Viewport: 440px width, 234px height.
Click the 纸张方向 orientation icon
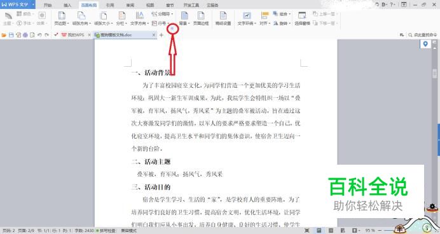click(x=81, y=15)
